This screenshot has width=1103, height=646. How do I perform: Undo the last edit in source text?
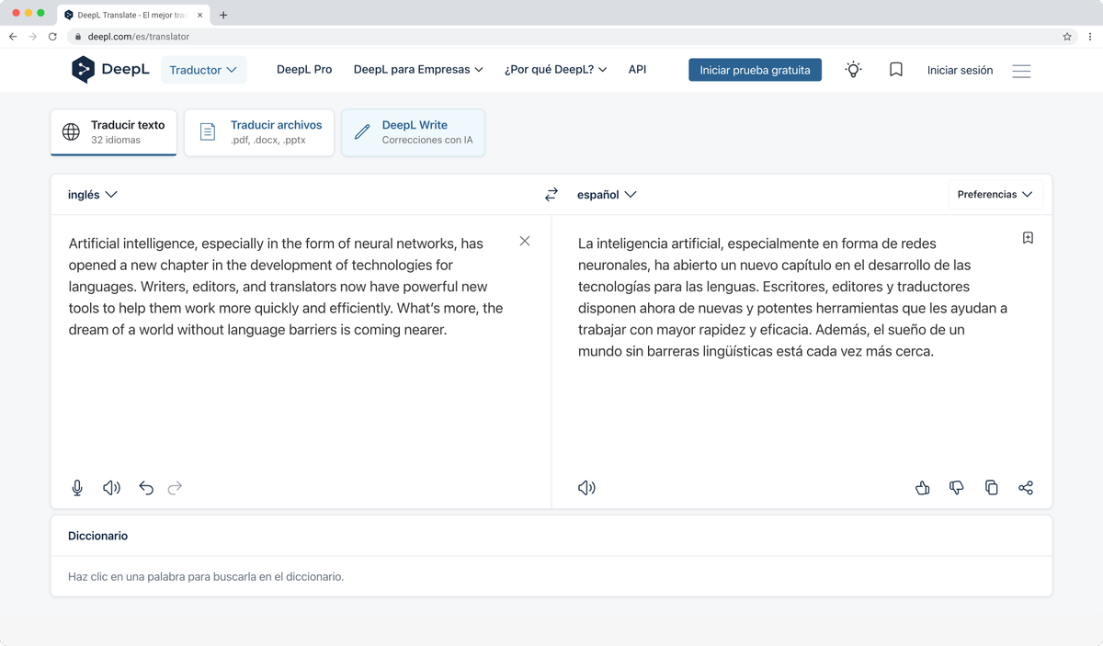point(146,487)
